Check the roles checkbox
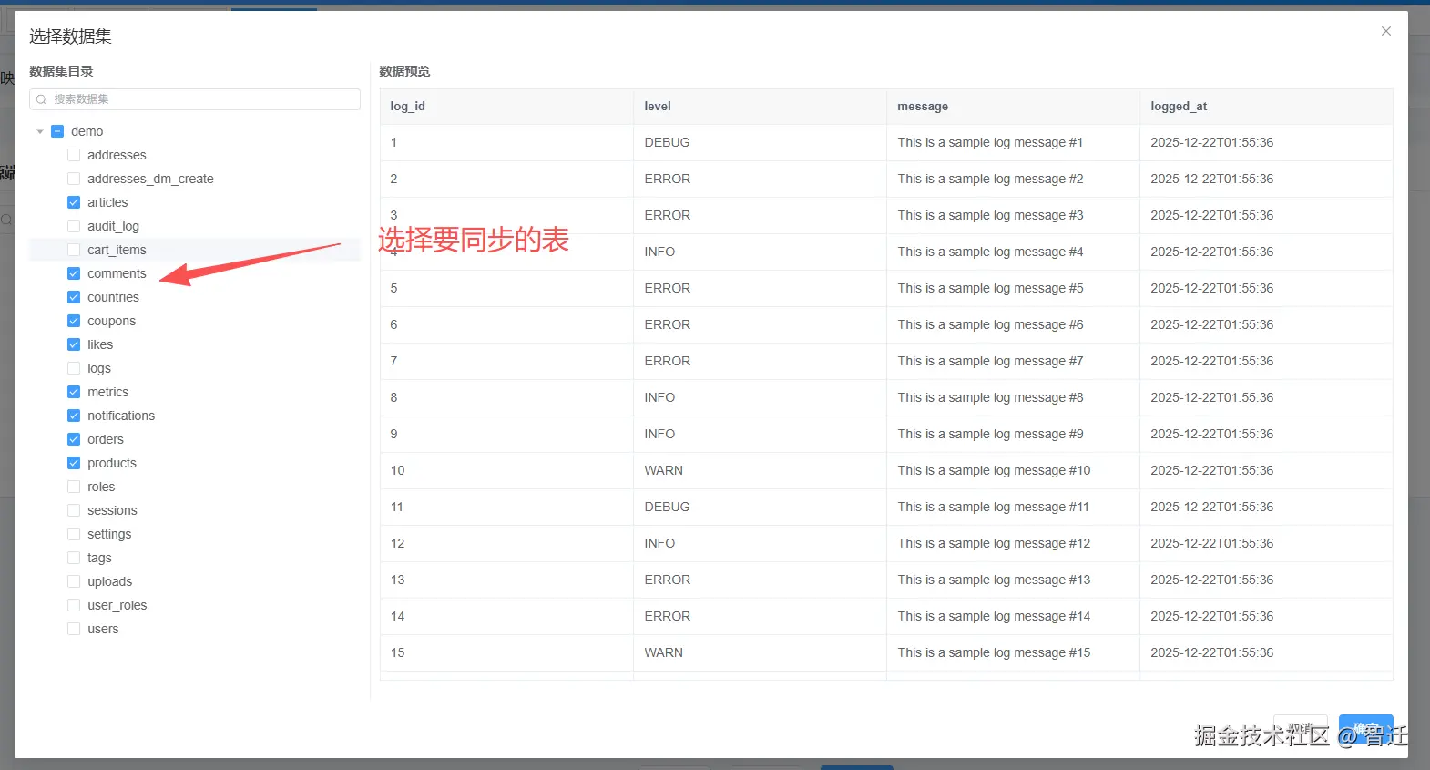 tap(74, 487)
